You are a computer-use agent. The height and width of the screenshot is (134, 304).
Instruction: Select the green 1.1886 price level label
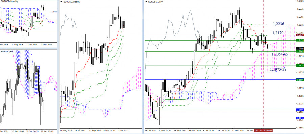(x=300, y=80)
